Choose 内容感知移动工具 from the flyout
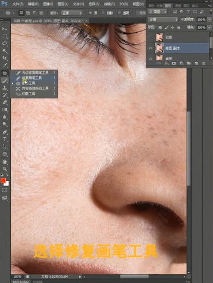The image size is (213, 283). click(34, 88)
